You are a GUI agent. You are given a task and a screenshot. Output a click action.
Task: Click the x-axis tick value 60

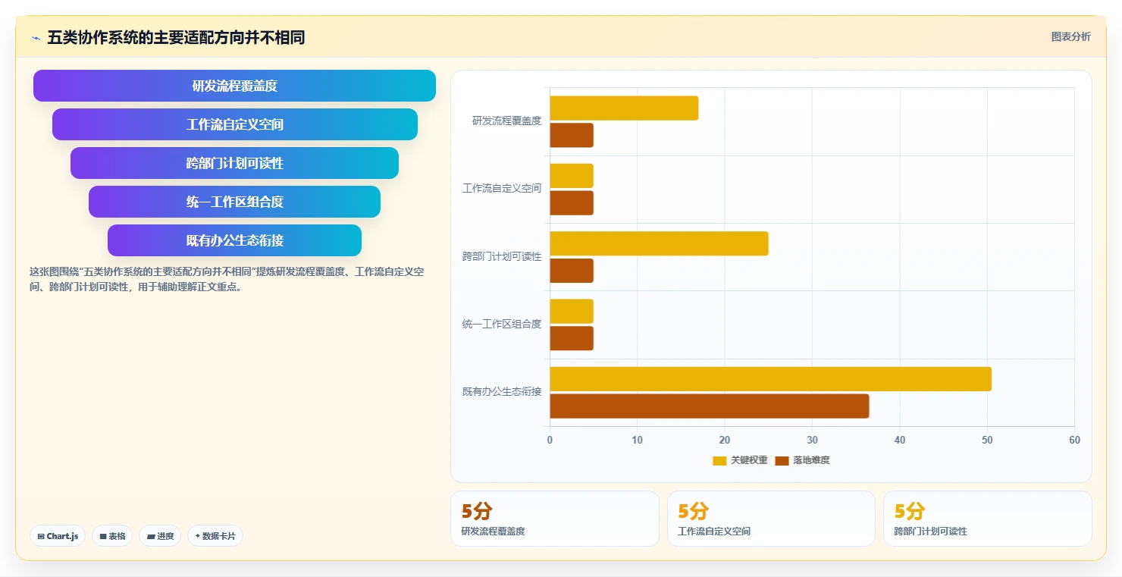point(1074,440)
